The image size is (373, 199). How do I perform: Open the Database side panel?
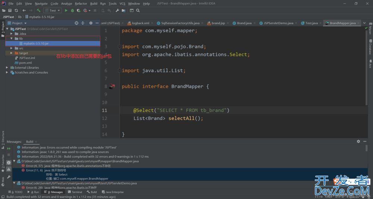point(370,47)
